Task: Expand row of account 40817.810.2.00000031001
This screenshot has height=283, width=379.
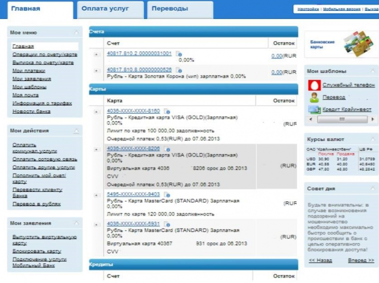Action: (x=97, y=54)
